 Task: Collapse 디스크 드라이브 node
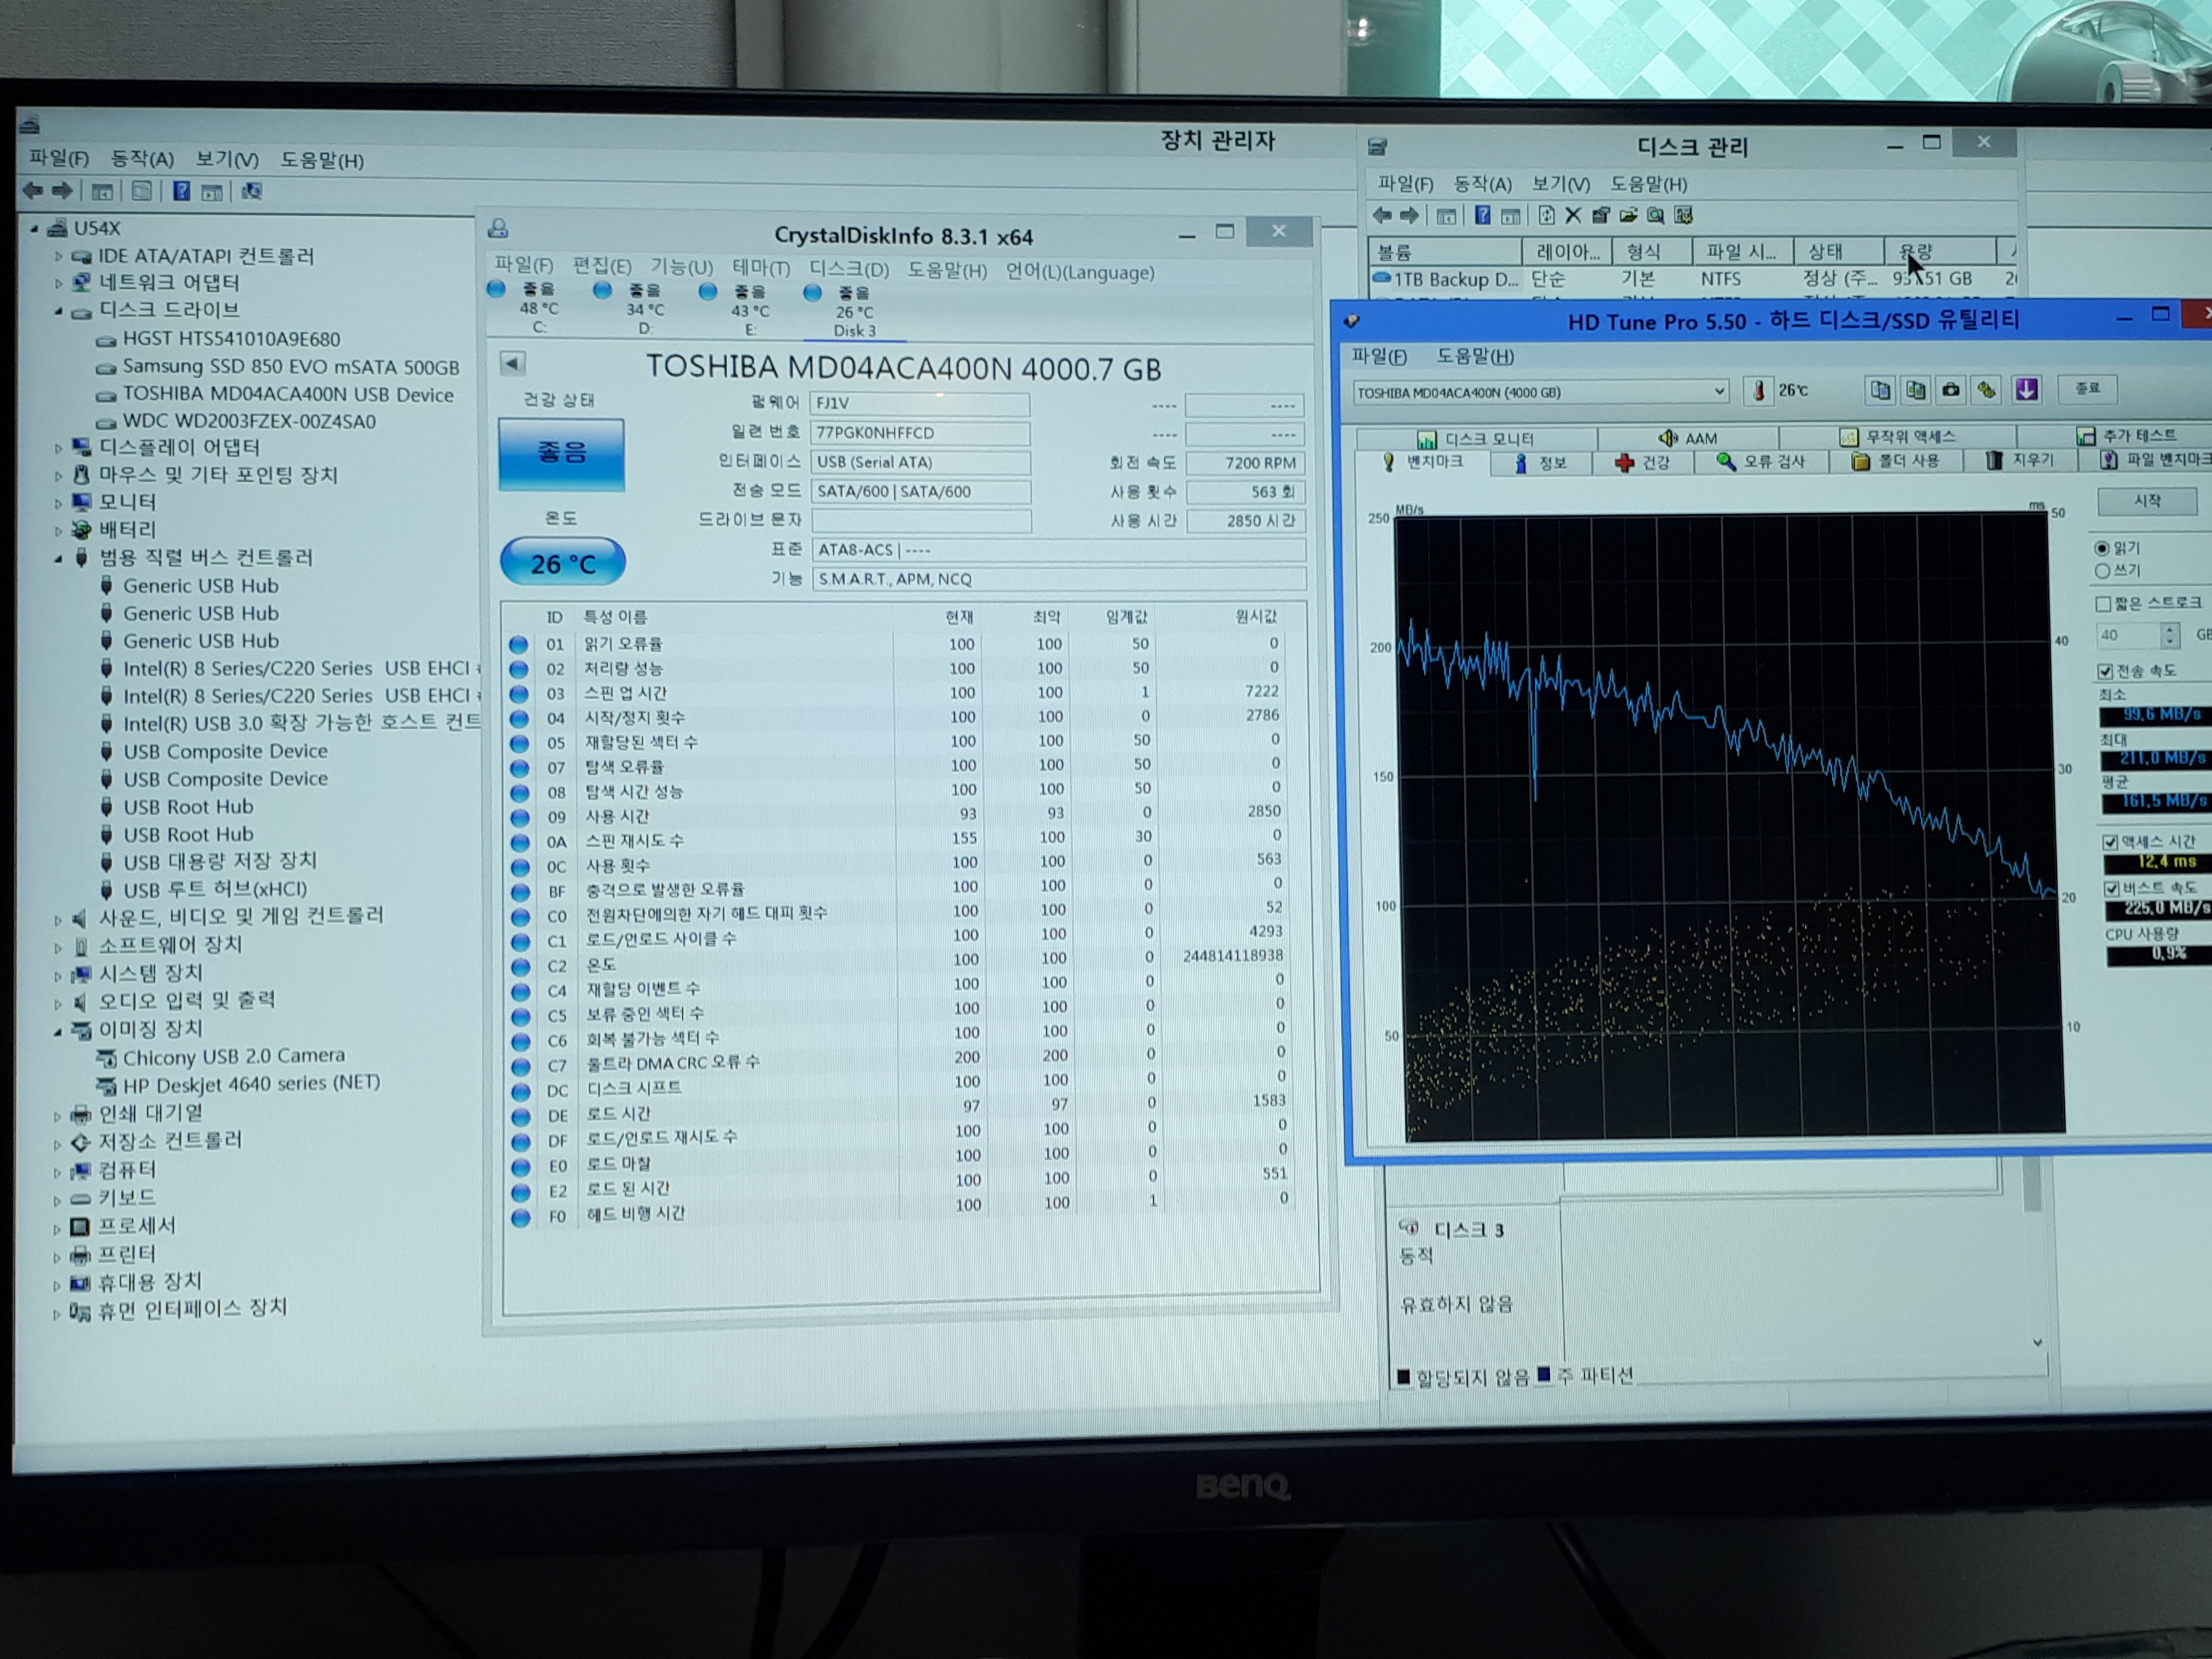tap(58, 311)
